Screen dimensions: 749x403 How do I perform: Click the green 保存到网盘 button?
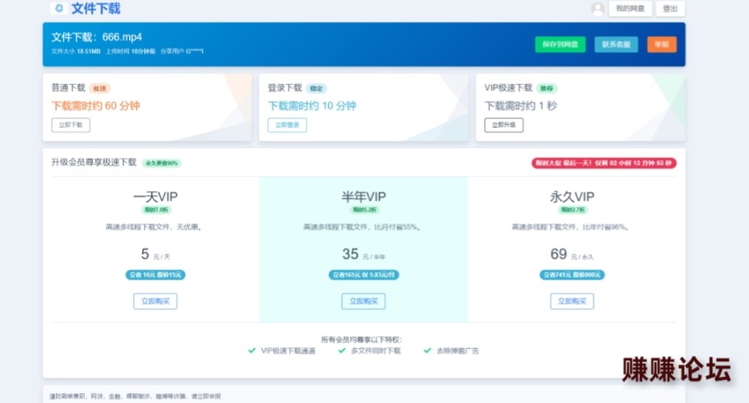(561, 44)
